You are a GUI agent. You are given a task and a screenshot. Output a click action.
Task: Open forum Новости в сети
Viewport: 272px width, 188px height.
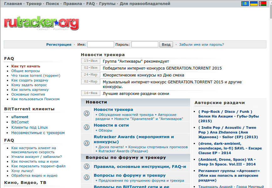(111, 125)
